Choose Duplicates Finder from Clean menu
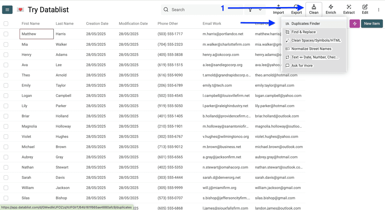Image resolution: width=385 pixels, height=210 pixels. click(x=314, y=23)
